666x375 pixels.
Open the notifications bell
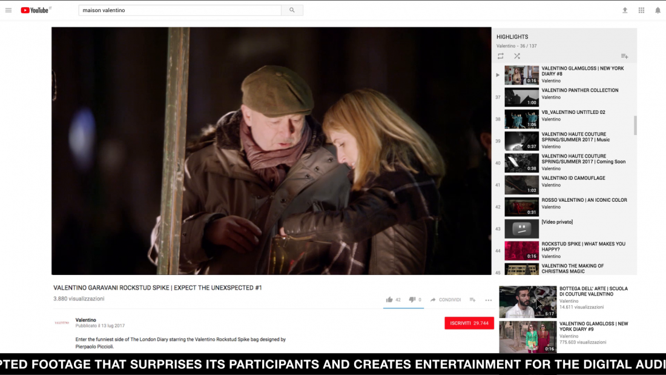click(658, 10)
